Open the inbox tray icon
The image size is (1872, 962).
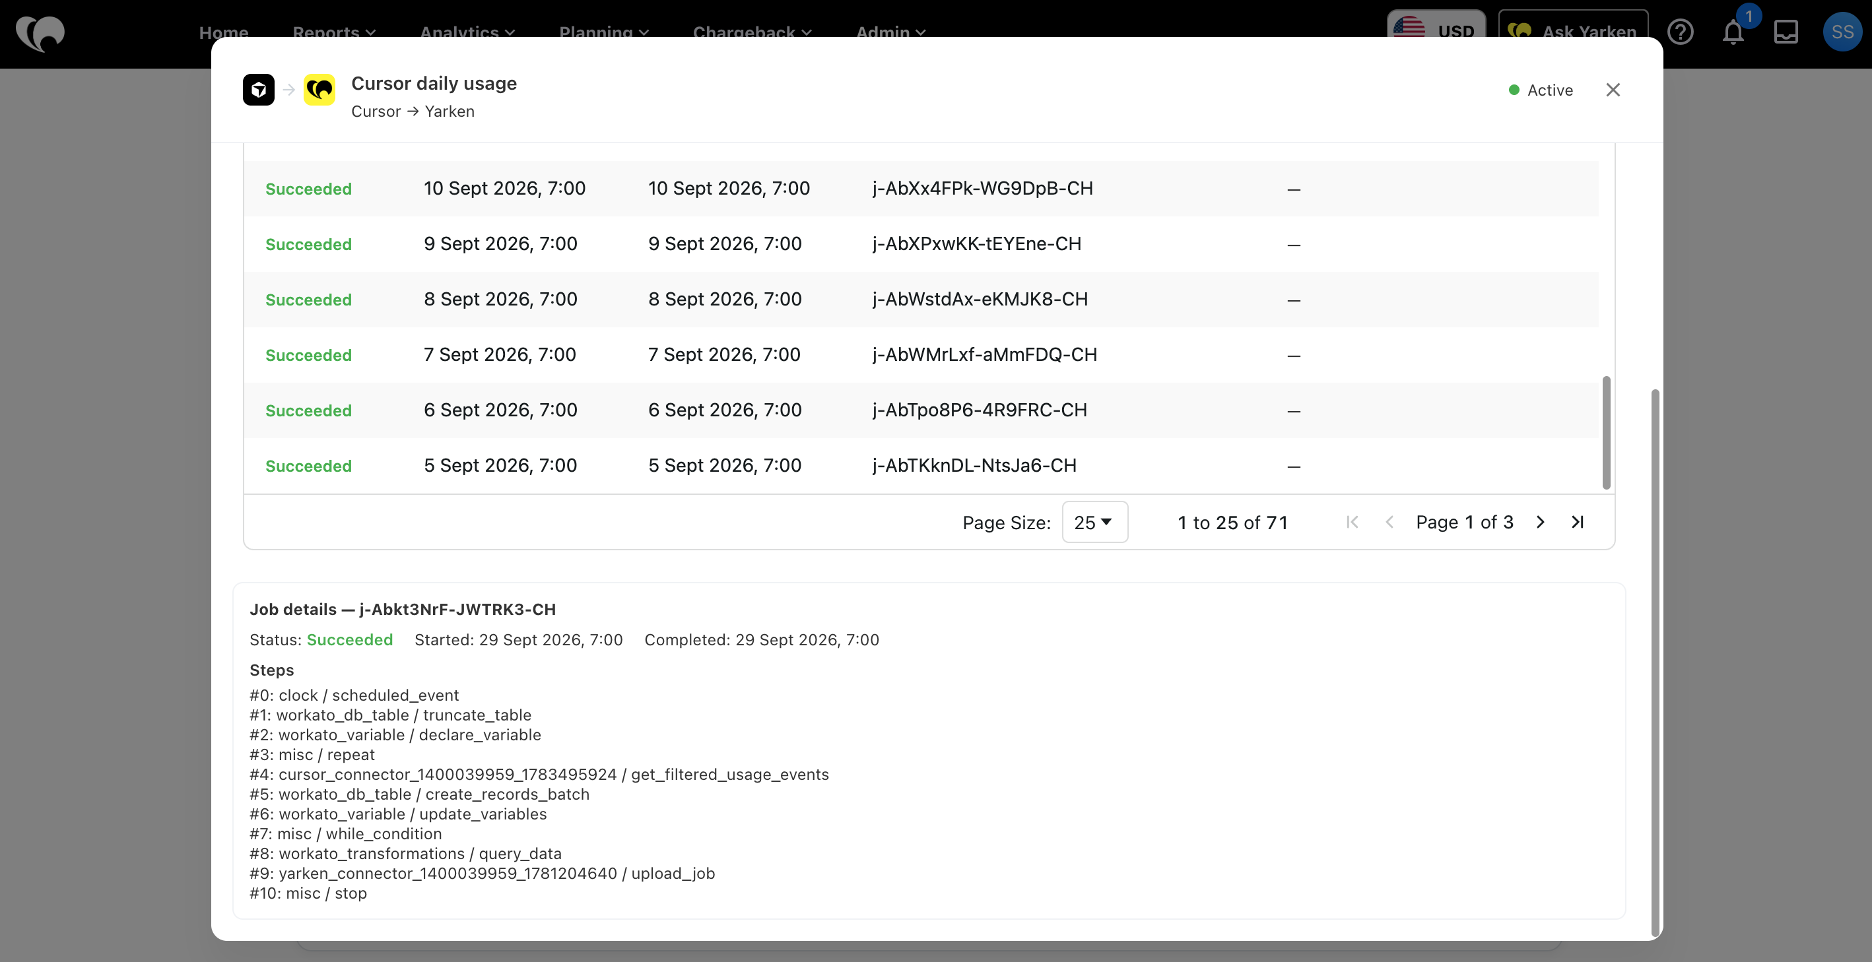point(1786,32)
